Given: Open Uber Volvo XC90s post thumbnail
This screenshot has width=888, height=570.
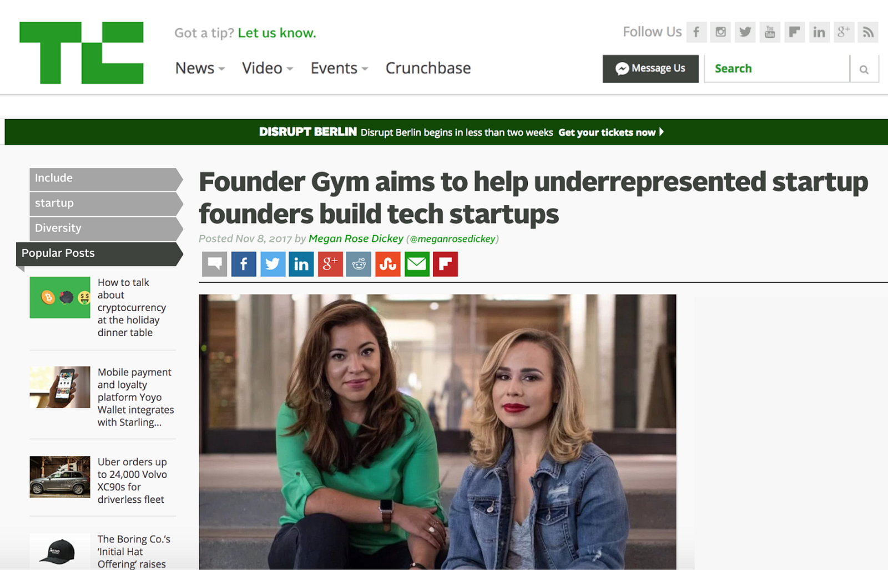Looking at the screenshot, I should (60, 477).
